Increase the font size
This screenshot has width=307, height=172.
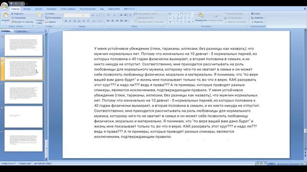[93, 15]
